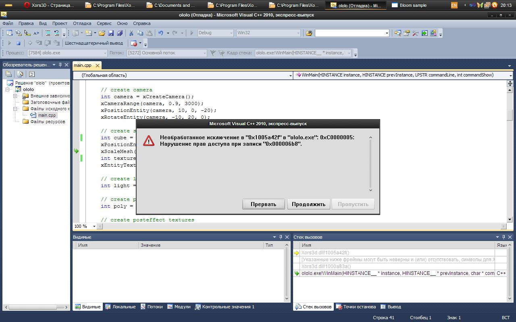This screenshot has width=516, height=322.
Task: Expand the external dependencies tree node
Action: (15, 96)
